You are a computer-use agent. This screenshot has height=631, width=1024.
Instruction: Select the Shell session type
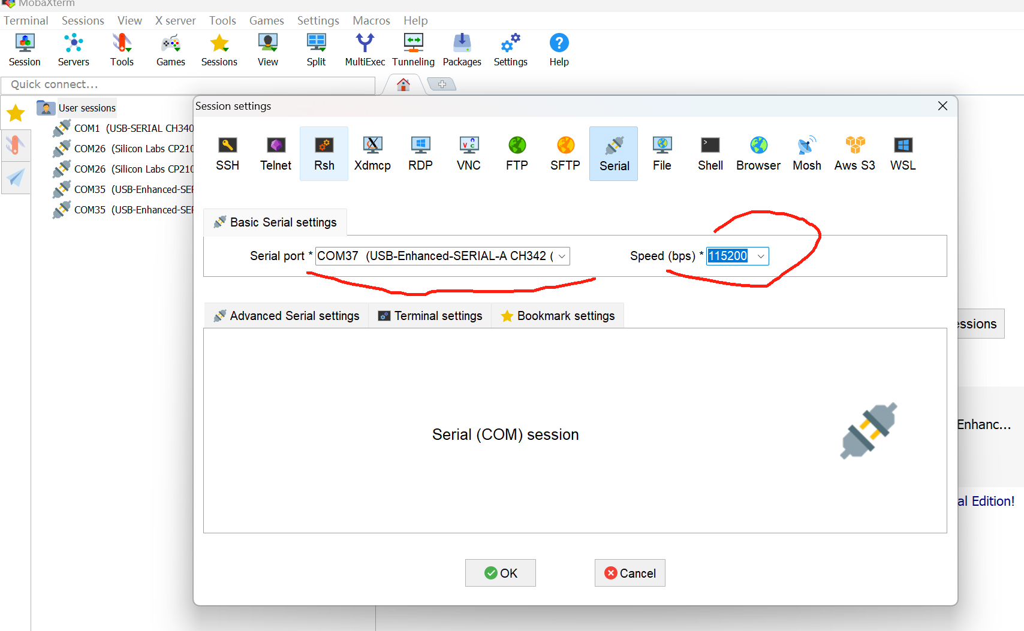pos(710,153)
